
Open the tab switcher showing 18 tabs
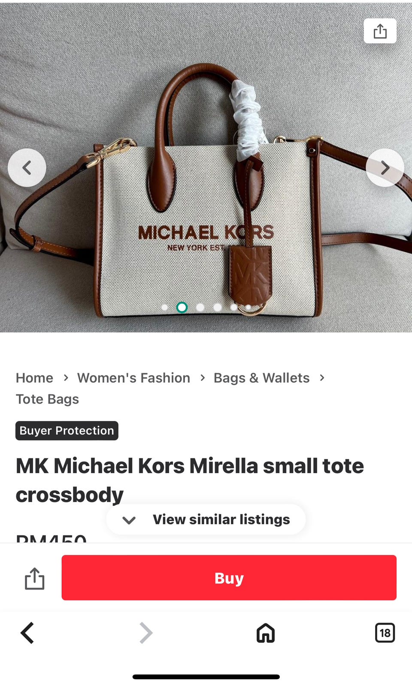385,633
